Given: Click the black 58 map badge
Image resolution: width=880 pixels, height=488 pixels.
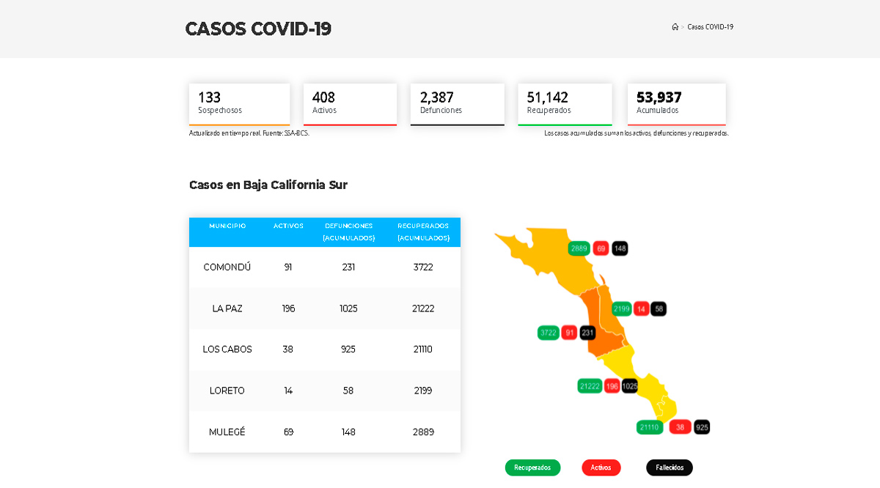Looking at the screenshot, I should [x=659, y=309].
